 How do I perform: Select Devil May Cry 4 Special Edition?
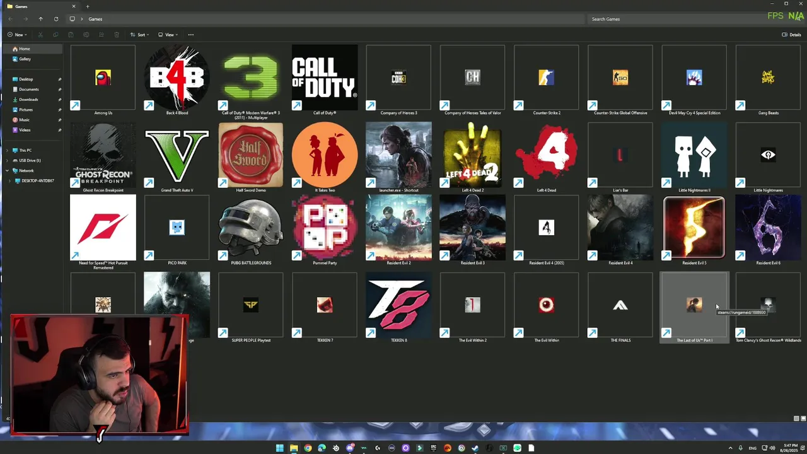694,80
